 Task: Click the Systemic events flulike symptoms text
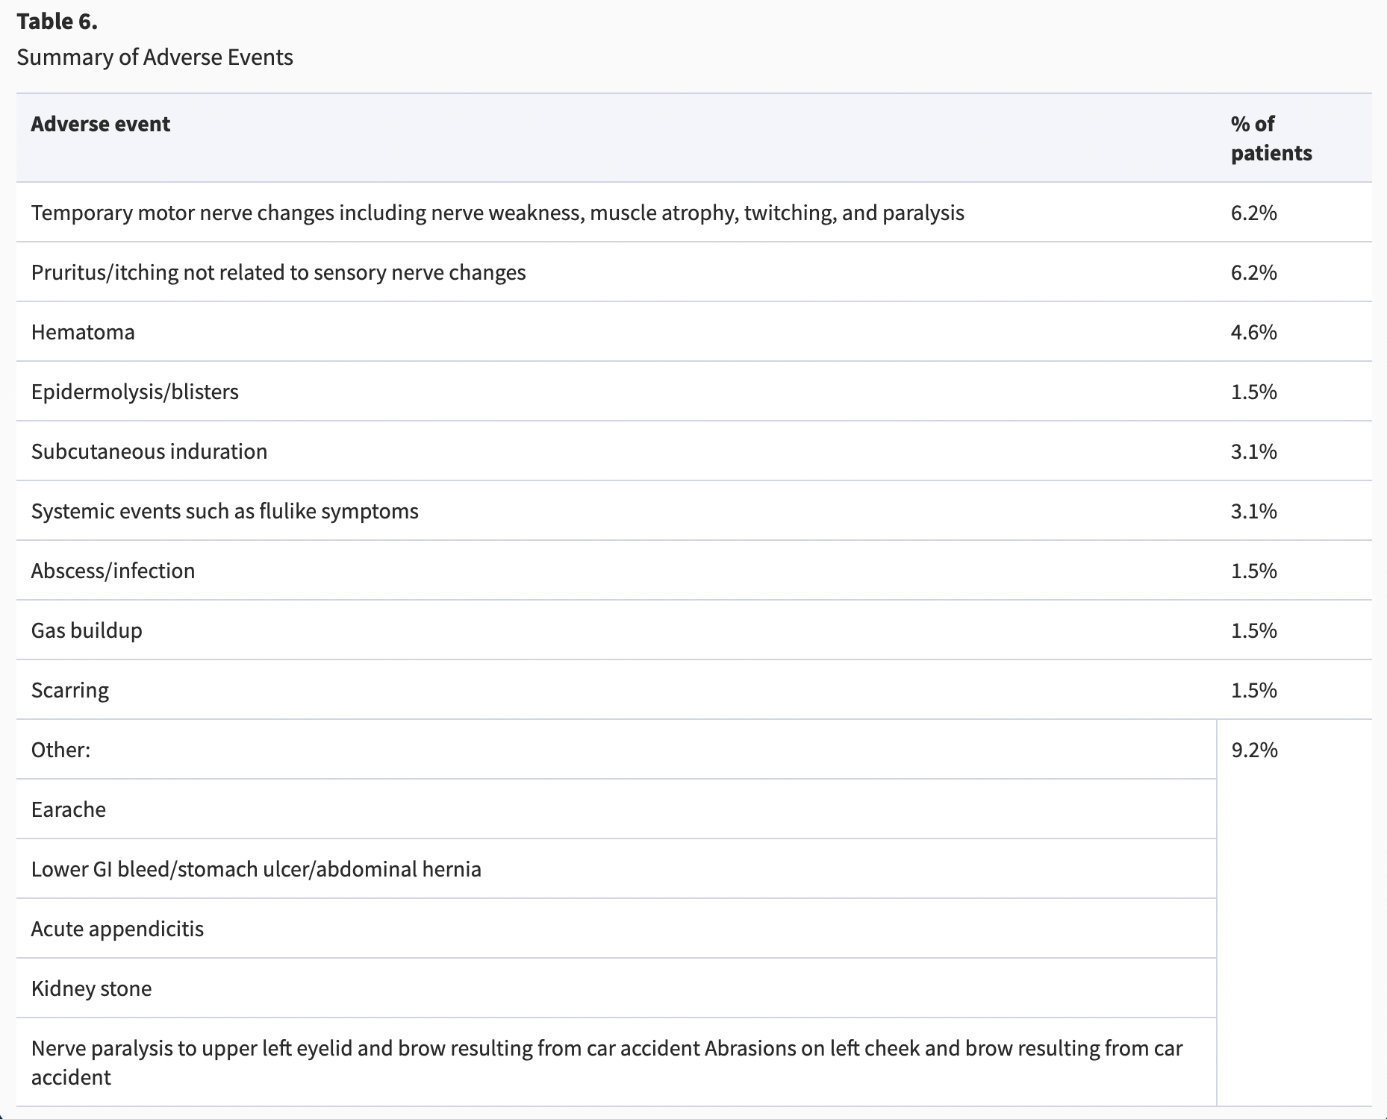pos(225,512)
